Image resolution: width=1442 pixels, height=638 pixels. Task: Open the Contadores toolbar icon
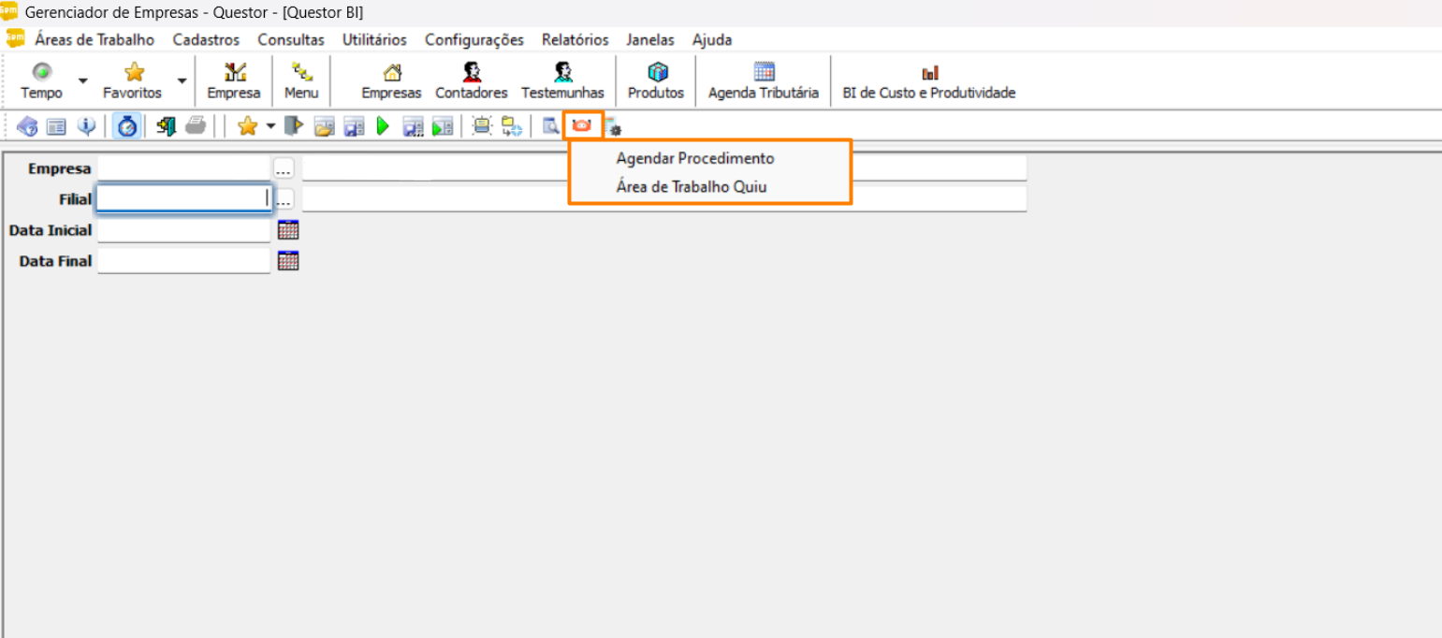pos(472,81)
